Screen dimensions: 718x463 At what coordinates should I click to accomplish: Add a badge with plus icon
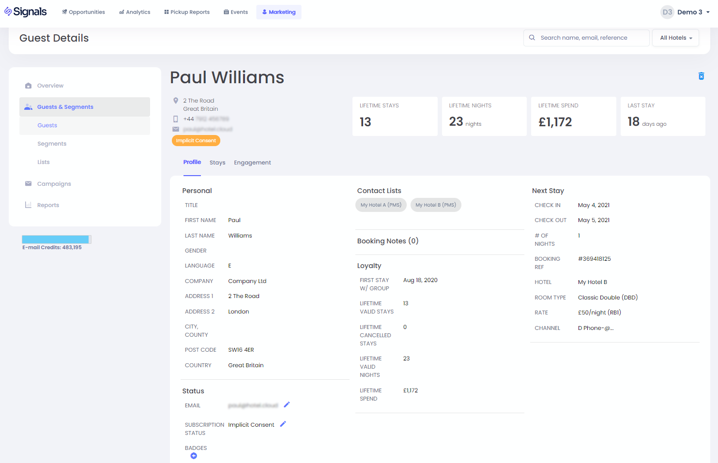pyautogui.click(x=194, y=456)
